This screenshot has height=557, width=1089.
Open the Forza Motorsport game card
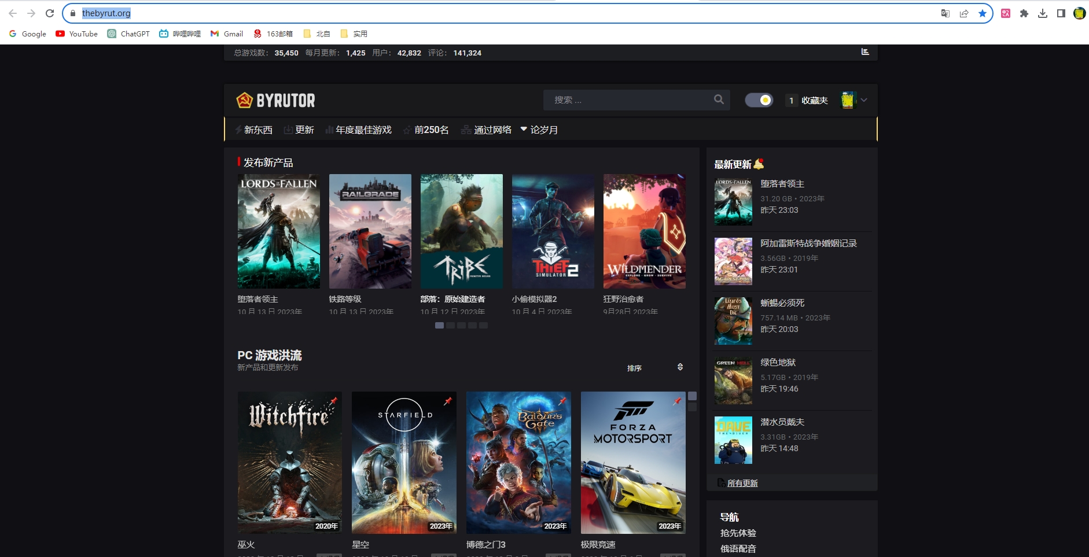[x=633, y=463]
